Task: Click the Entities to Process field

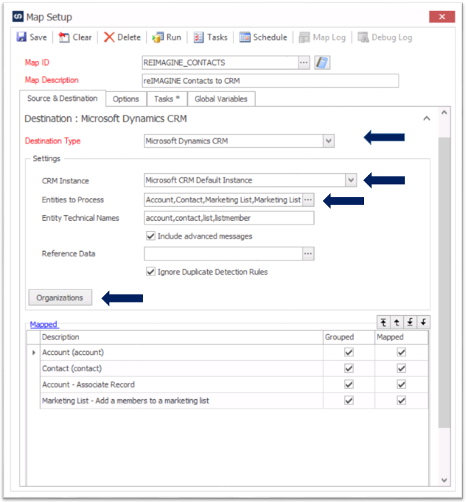Action: point(223,200)
